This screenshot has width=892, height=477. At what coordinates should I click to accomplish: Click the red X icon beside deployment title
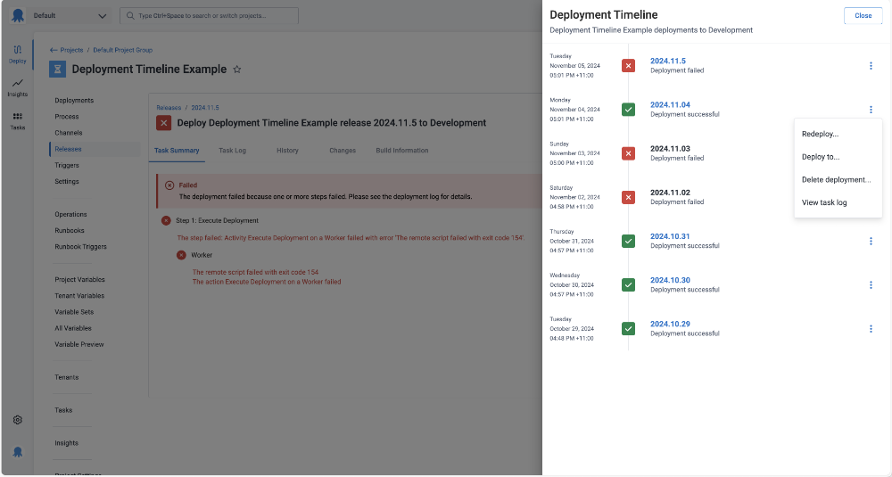pos(164,123)
